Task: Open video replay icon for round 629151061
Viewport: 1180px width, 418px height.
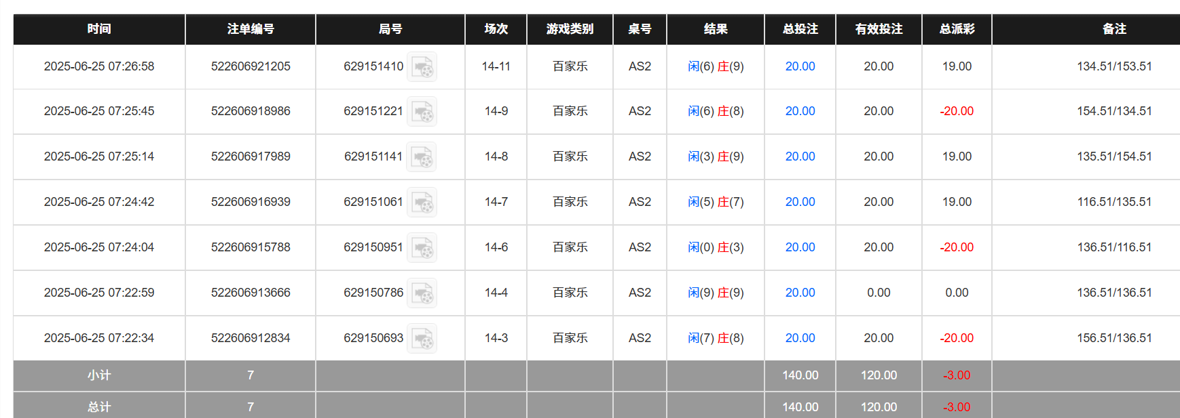Action: [x=422, y=203]
